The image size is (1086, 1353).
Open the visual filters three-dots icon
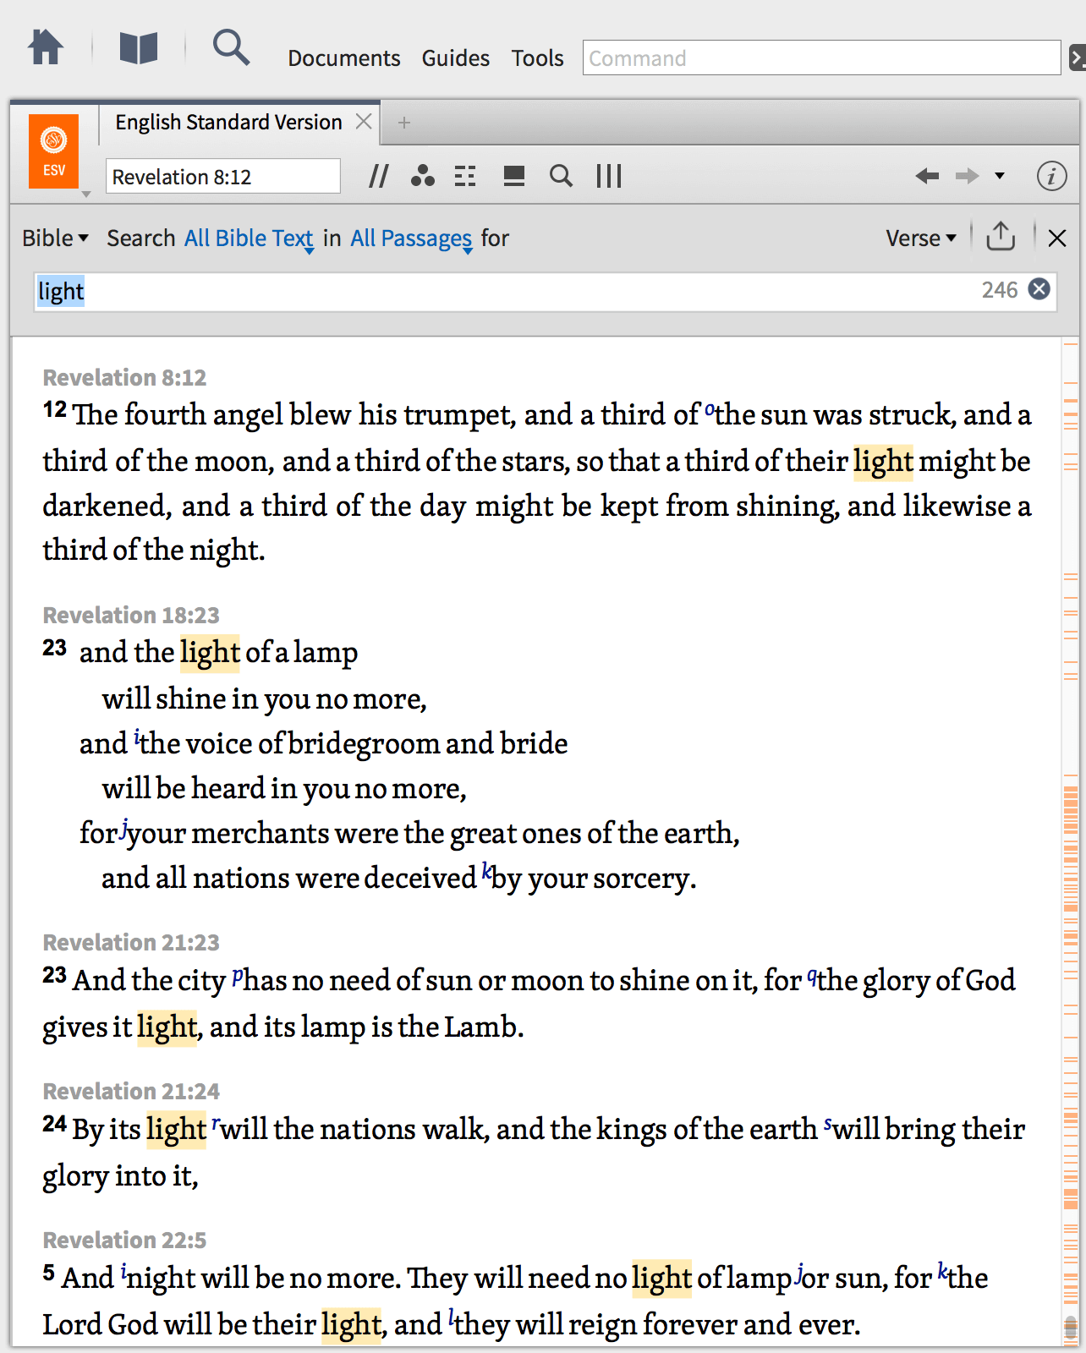coord(422,176)
